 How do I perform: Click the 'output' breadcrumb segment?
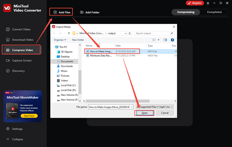(x=112, y=33)
